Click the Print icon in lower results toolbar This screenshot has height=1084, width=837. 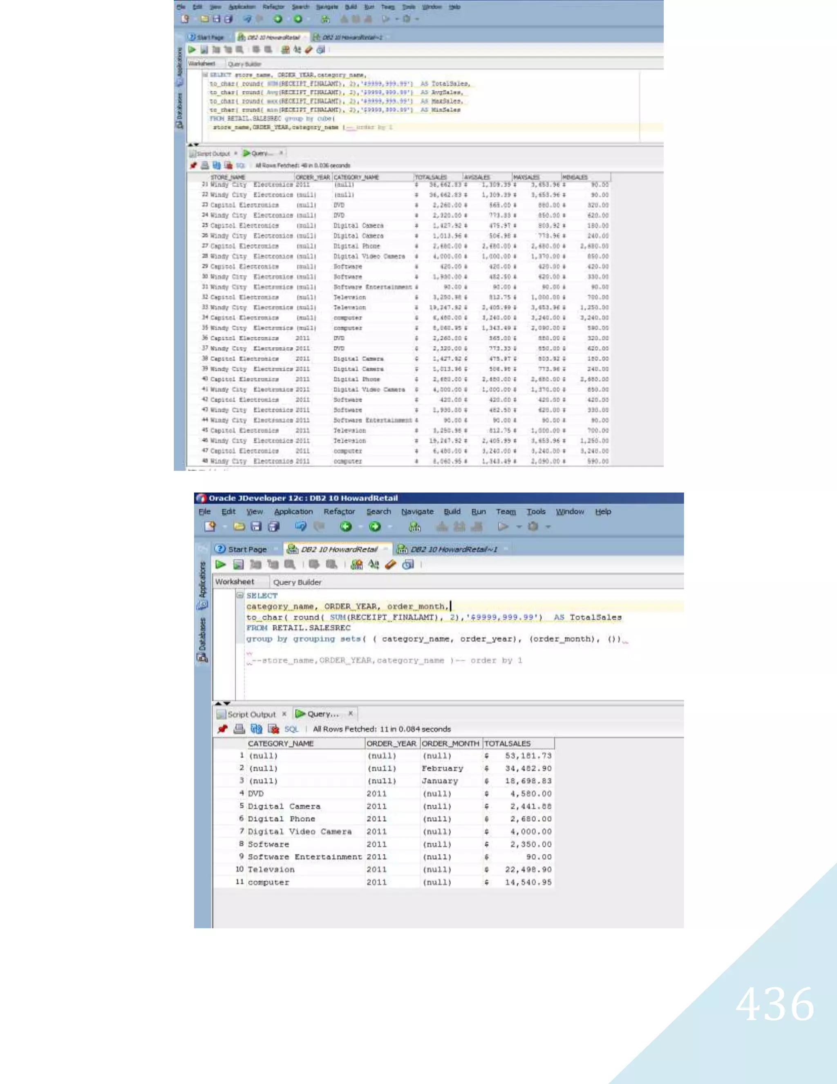239,729
